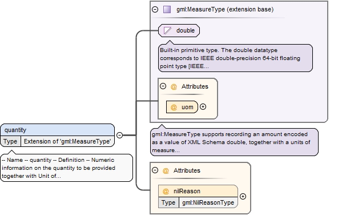This screenshot has width=338, height=215.
Task: Click the @ icon beside lower Attributes
Action: click(166, 171)
